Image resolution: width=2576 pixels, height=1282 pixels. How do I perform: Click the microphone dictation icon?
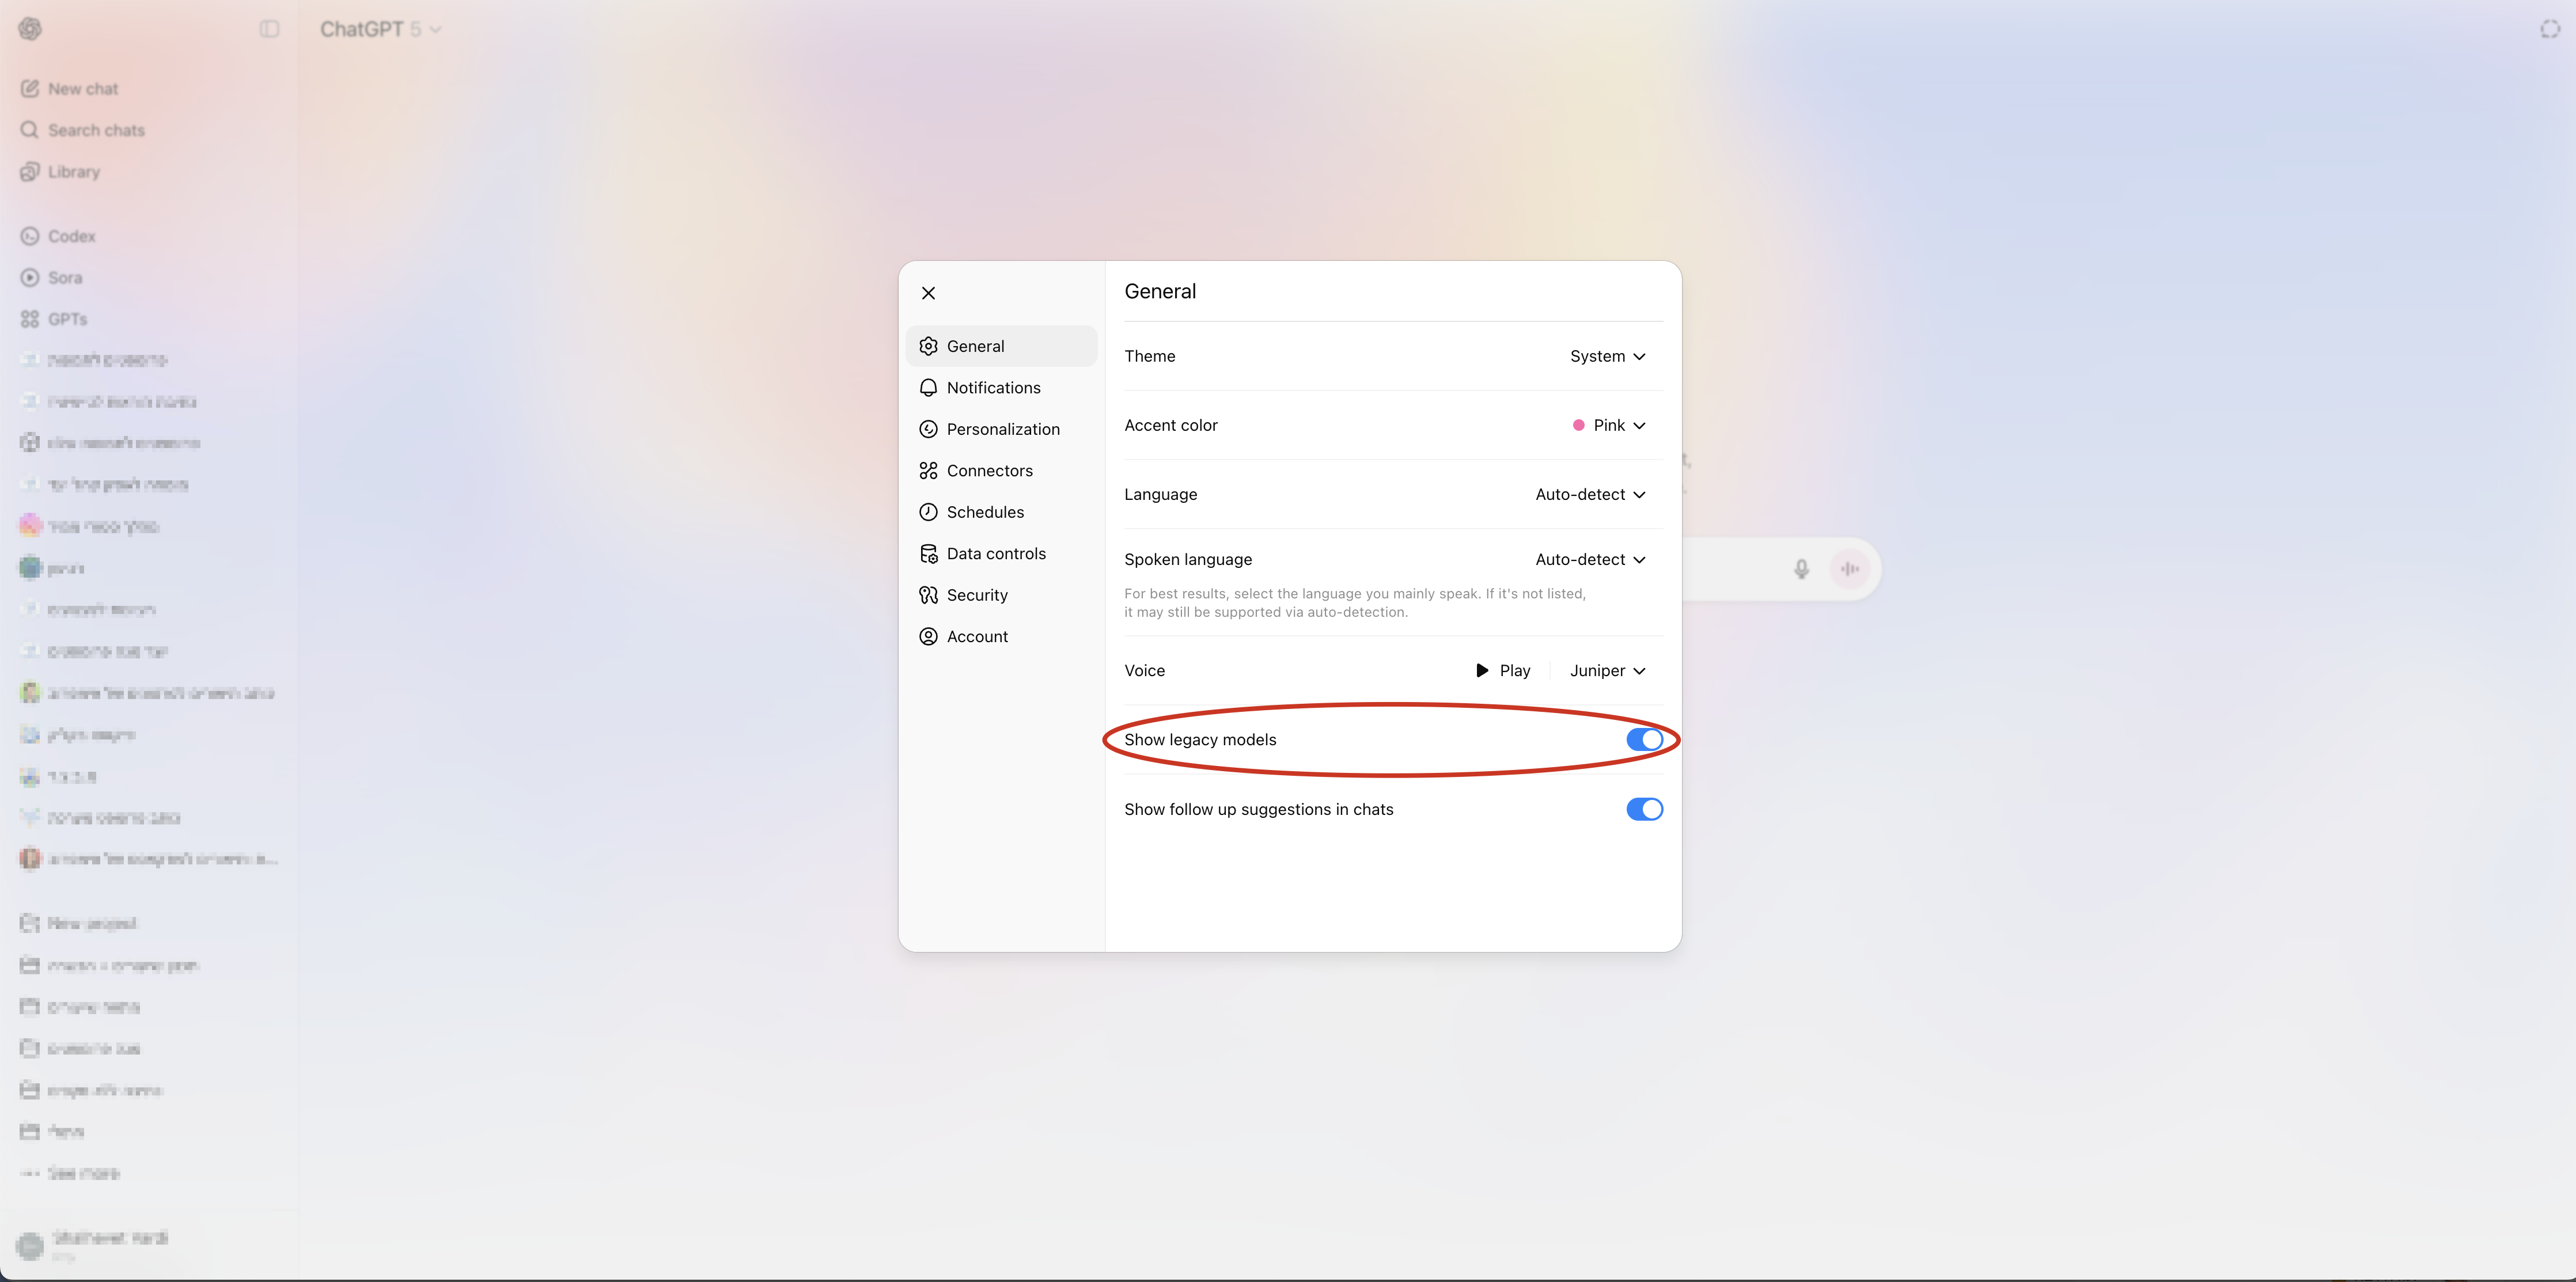point(1801,569)
